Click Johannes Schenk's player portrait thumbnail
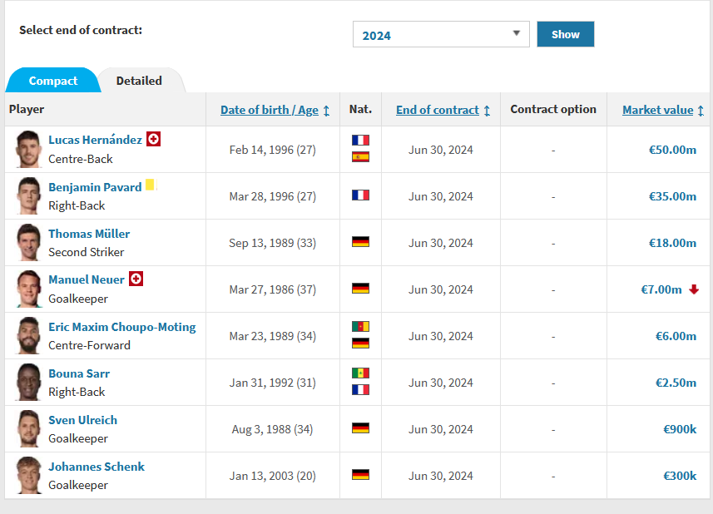This screenshot has height=514, width=713. pos(28,476)
